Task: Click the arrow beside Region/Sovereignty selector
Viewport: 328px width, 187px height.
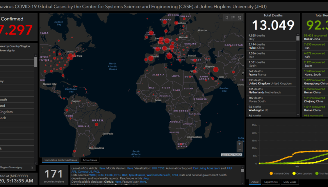Action: point(32,168)
